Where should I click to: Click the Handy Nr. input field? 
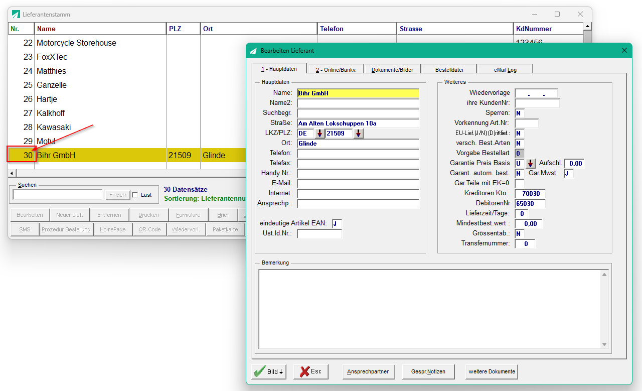(x=358, y=174)
